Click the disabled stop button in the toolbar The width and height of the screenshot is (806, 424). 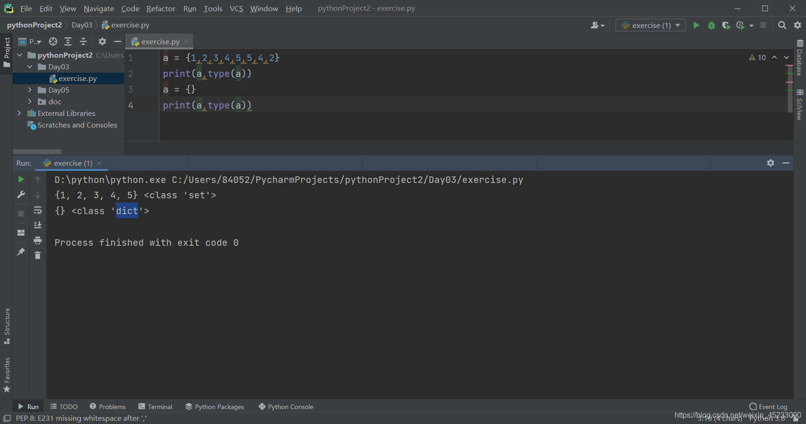(x=763, y=25)
